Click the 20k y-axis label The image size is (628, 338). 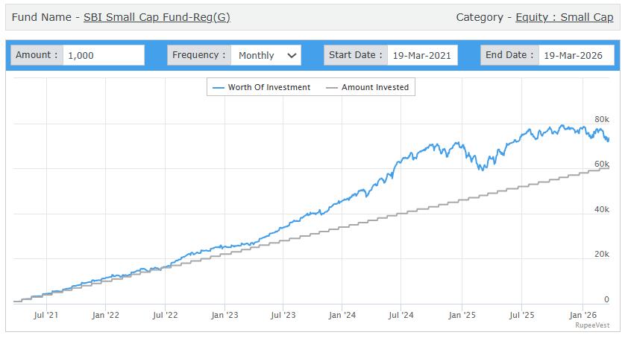click(602, 254)
